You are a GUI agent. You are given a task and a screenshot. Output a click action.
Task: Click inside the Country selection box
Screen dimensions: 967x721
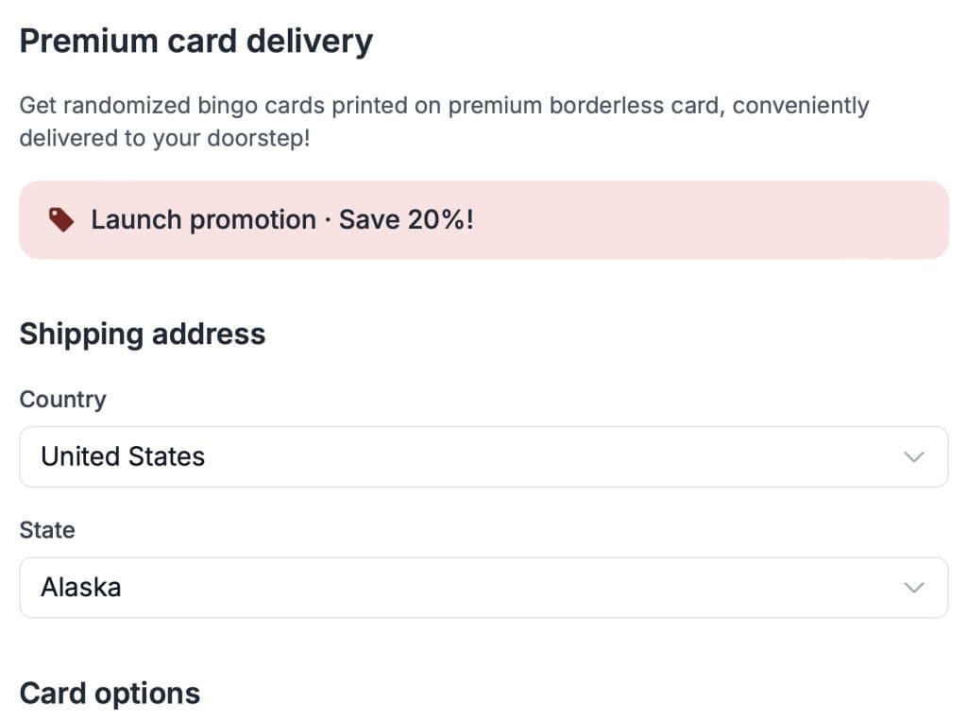(378, 456)
